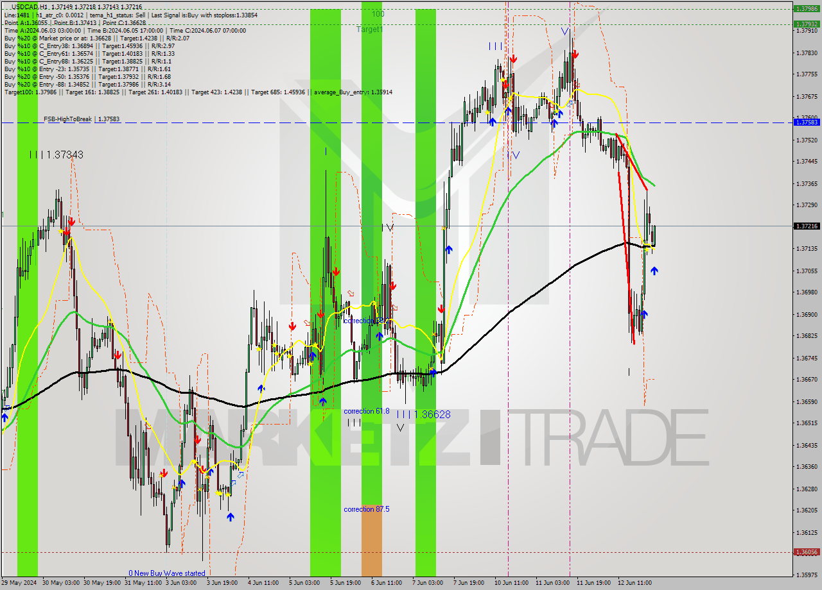822x590 pixels.
Task: Select the FSB-HighToBreak 1.37583 label
Action: pyautogui.click(x=82, y=119)
